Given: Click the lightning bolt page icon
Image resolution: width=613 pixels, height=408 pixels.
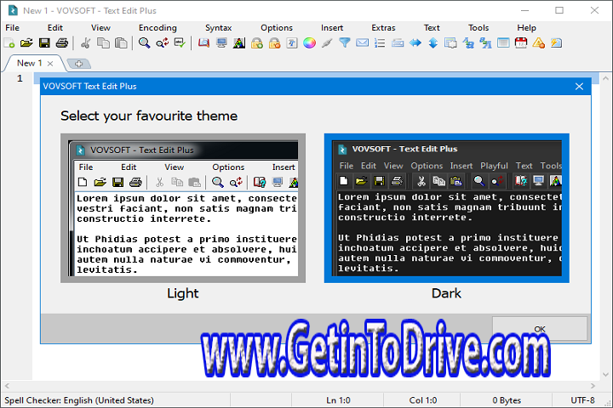Looking at the screenshot, I should [x=556, y=43].
